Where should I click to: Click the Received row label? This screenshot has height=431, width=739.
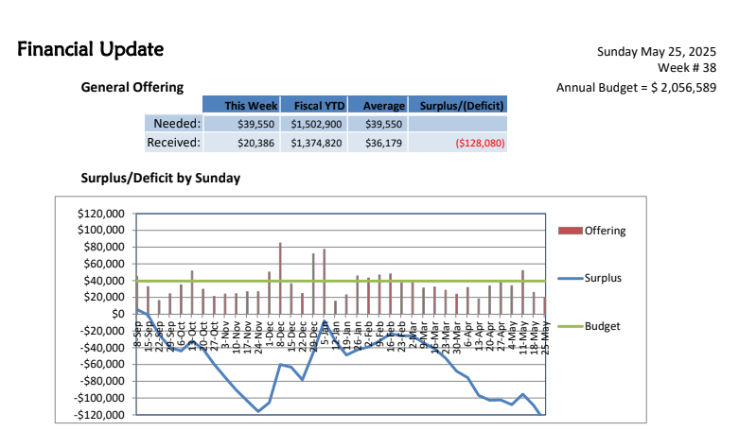pyautogui.click(x=172, y=143)
